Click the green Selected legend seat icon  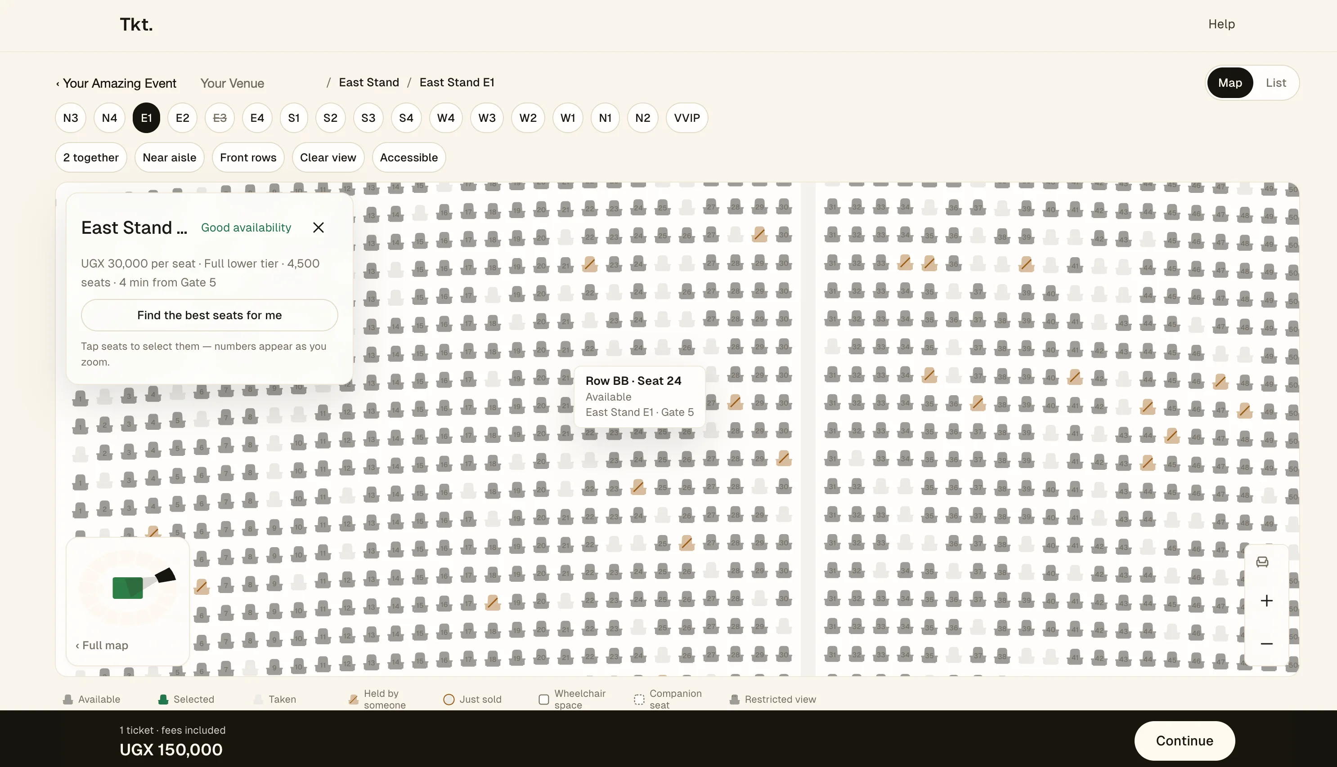pyautogui.click(x=163, y=700)
